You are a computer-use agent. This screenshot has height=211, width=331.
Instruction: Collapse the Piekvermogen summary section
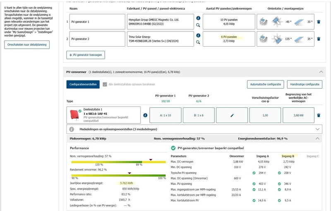point(317,139)
